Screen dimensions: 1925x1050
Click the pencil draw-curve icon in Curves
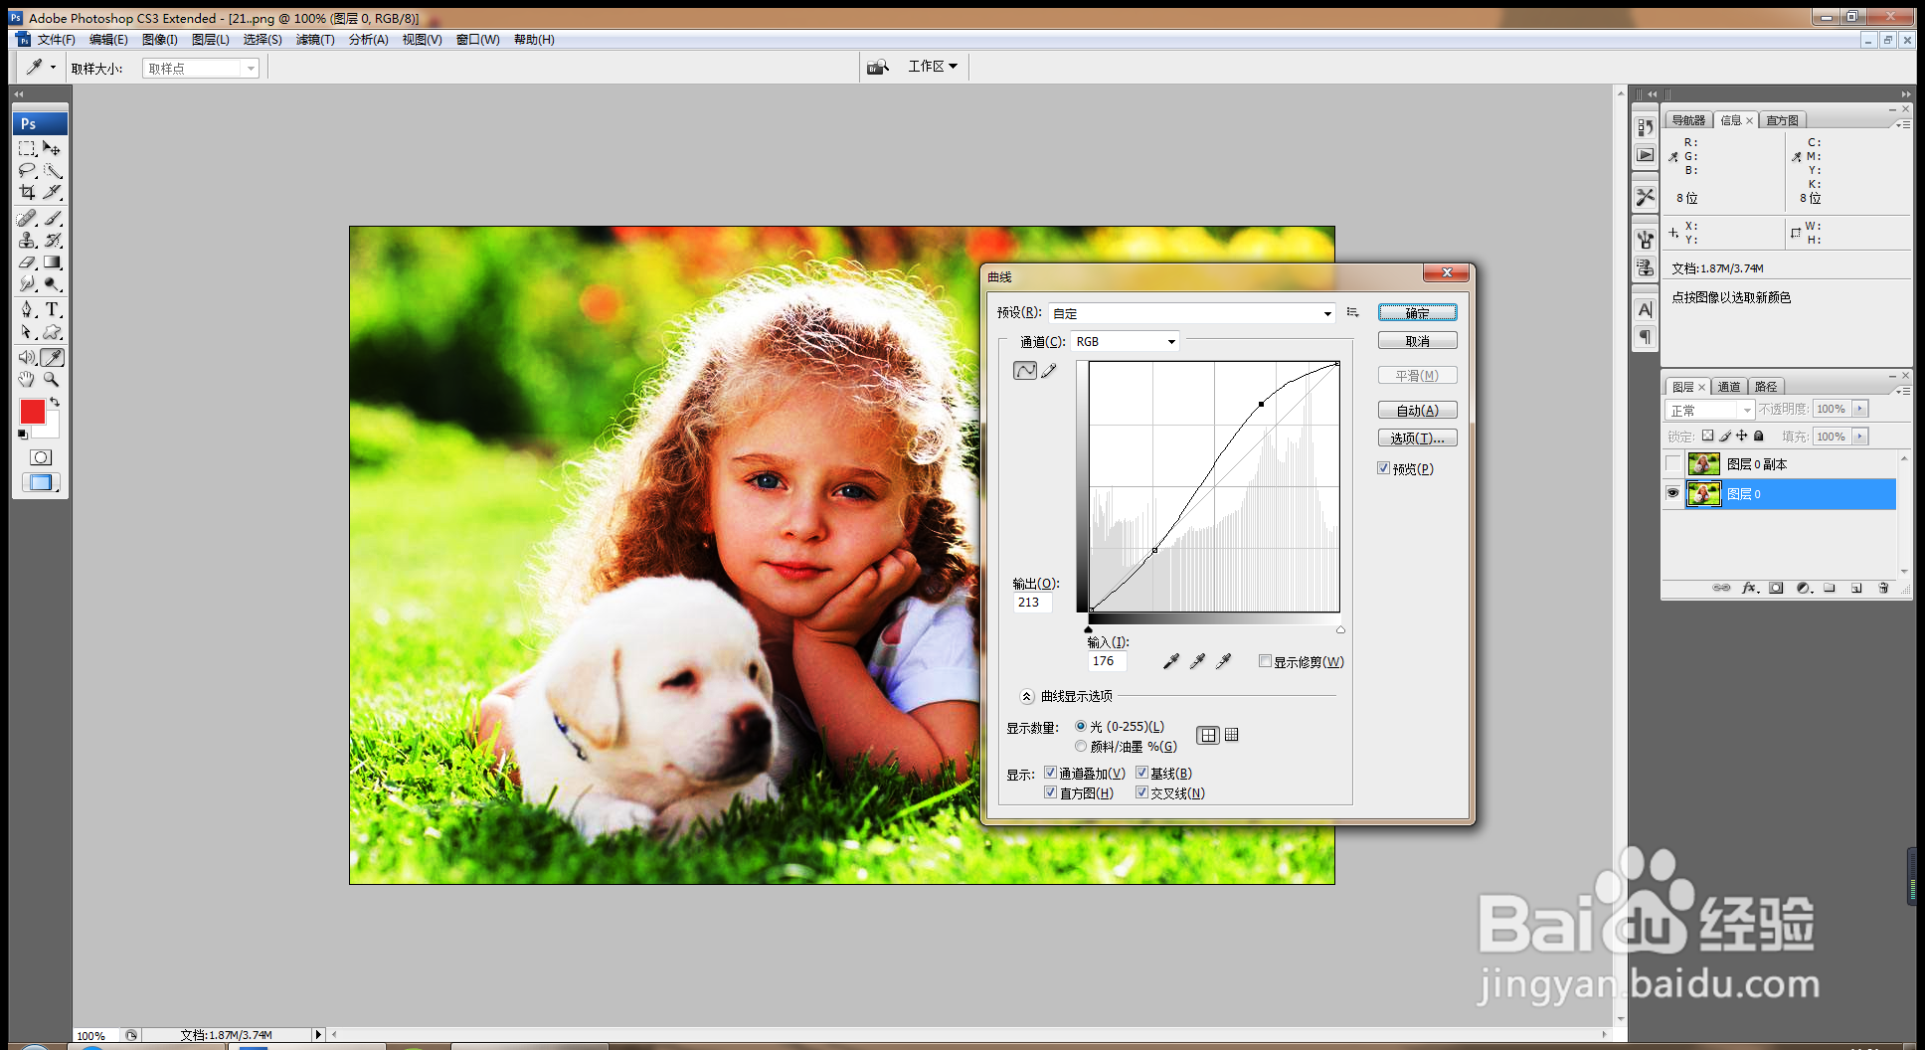(1049, 371)
